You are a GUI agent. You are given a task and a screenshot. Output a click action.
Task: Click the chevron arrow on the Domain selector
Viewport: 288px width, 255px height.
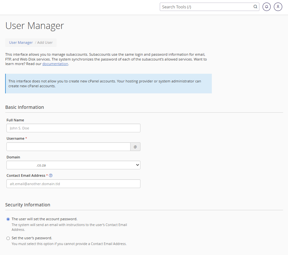pos(137,165)
